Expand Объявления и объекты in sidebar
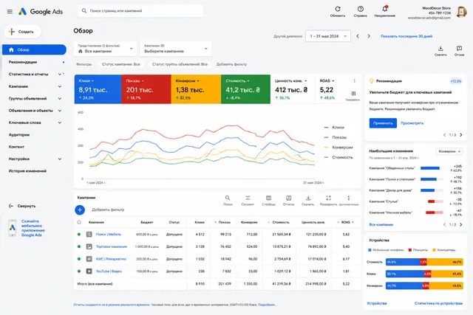Screen dimensions: 473x315 [60, 111]
